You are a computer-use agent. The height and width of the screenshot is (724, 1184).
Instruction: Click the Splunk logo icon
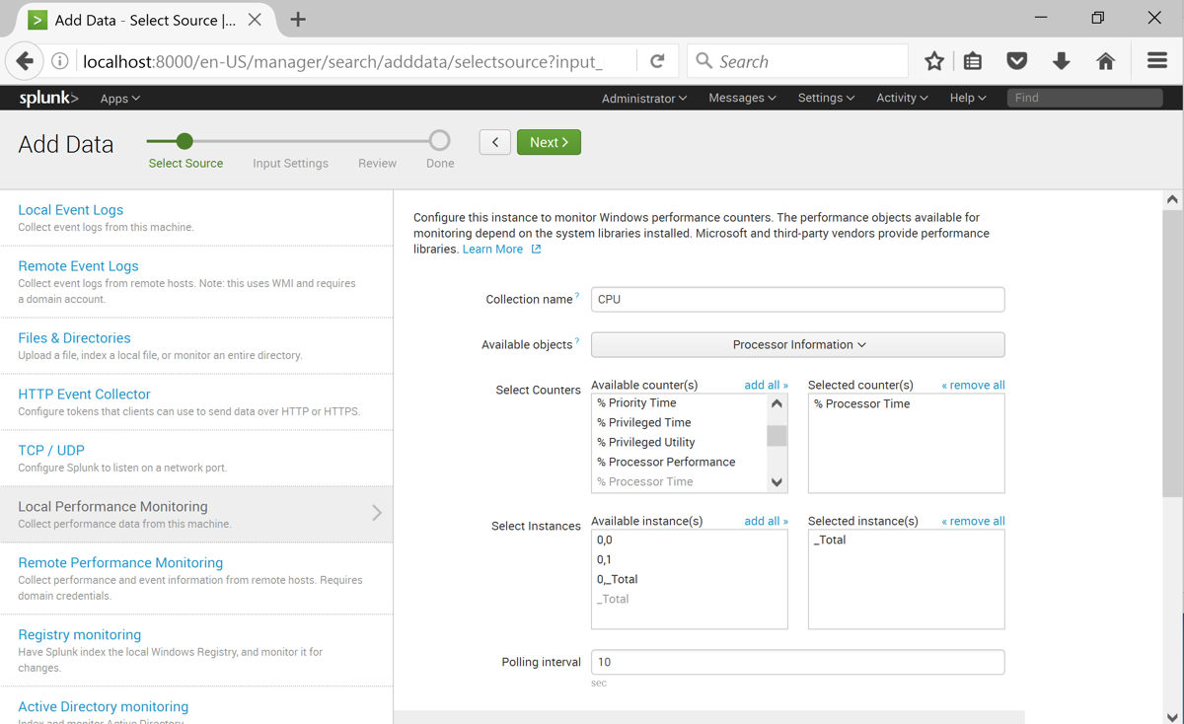pyautogui.click(x=48, y=98)
